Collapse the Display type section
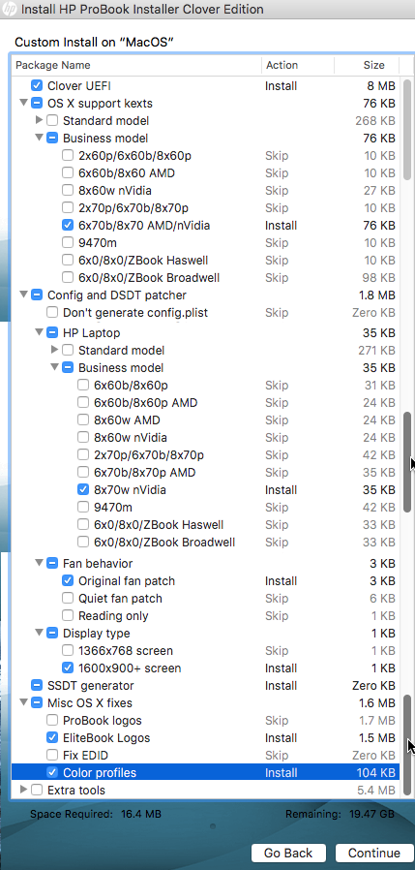Screen dimensions: 415x870 [39, 633]
